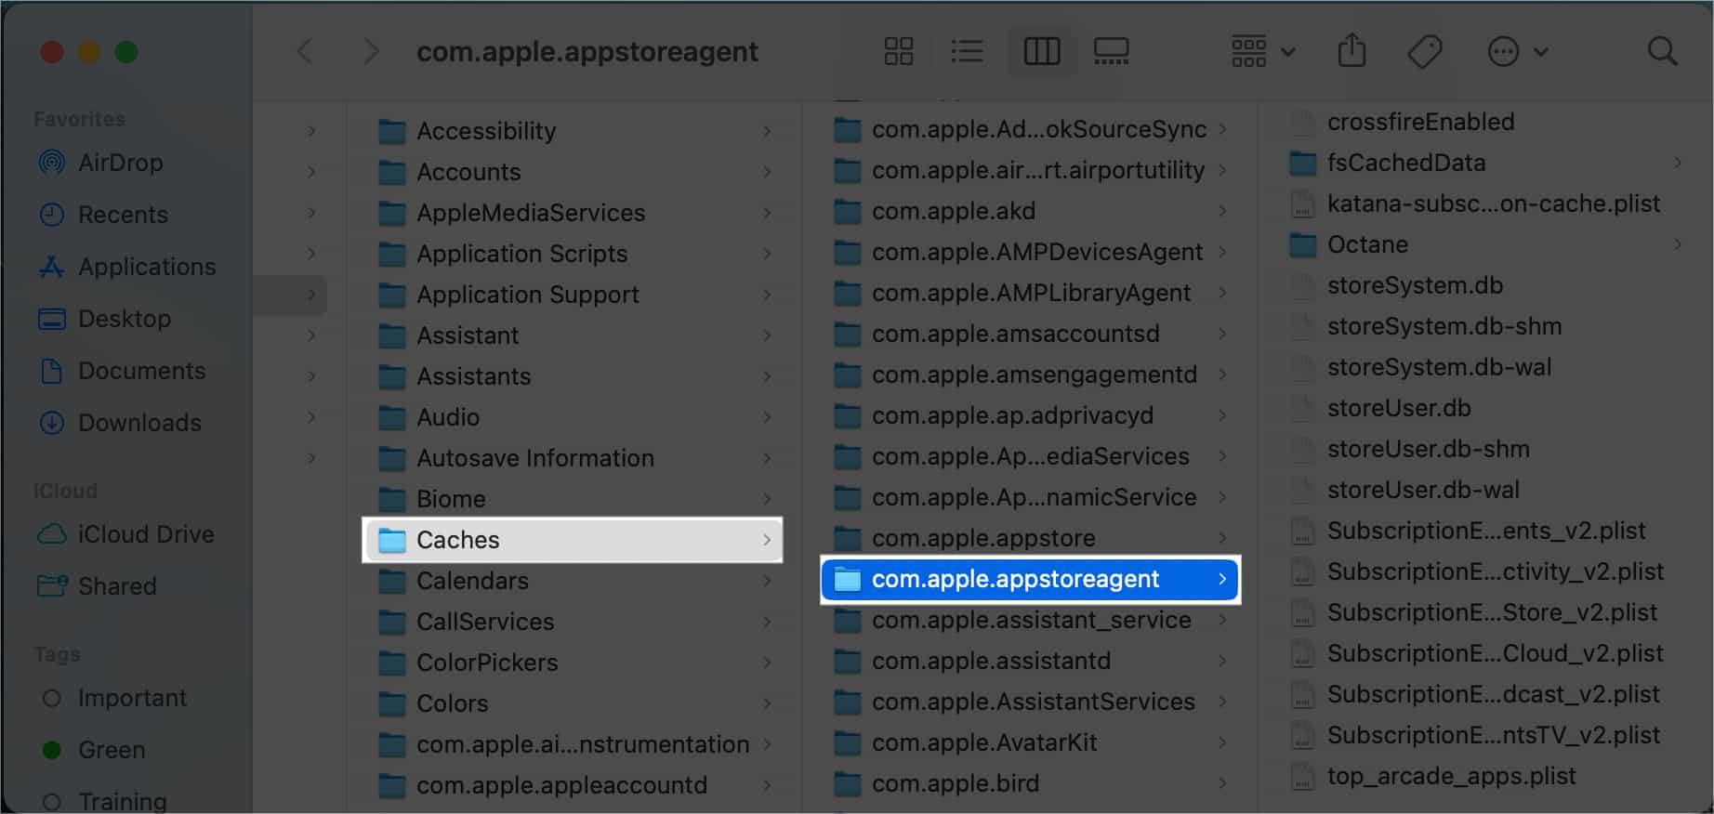Select the storeSystem.db-shm file
Image resolution: width=1714 pixels, height=814 pixels.
coord(1485,326)
